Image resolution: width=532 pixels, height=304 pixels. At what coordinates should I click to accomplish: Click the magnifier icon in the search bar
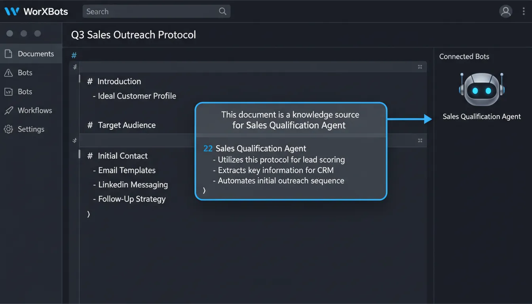pyautogui.click(x=222, y=11)
